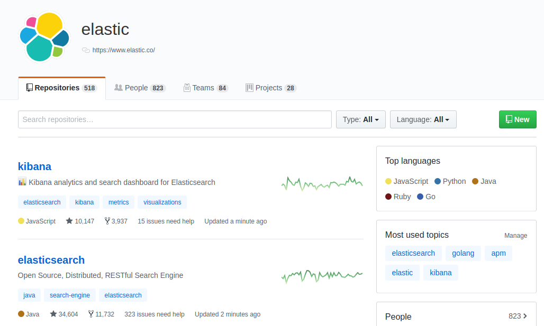Click the fork icon for elasticsearch
This screenshot has width=544, height=326.
(x=91, y=314)
